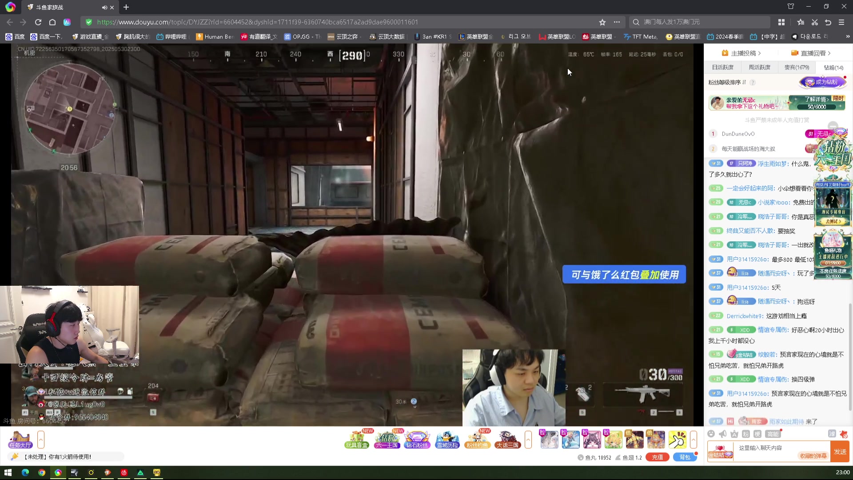
Task: Switch to the 周活跃度 tab
Action: pos(759,68)
